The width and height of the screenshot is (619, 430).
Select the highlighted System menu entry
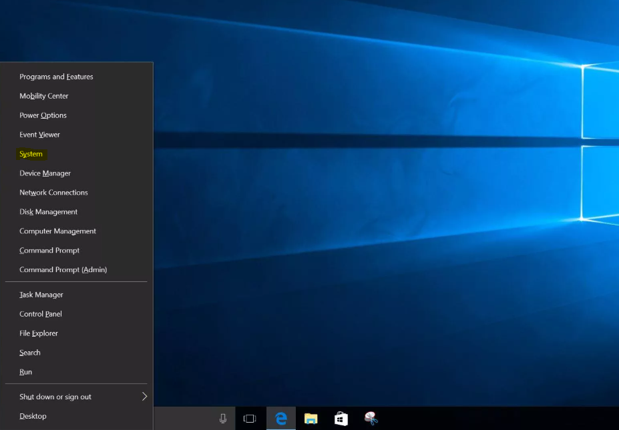pos(31,154)
